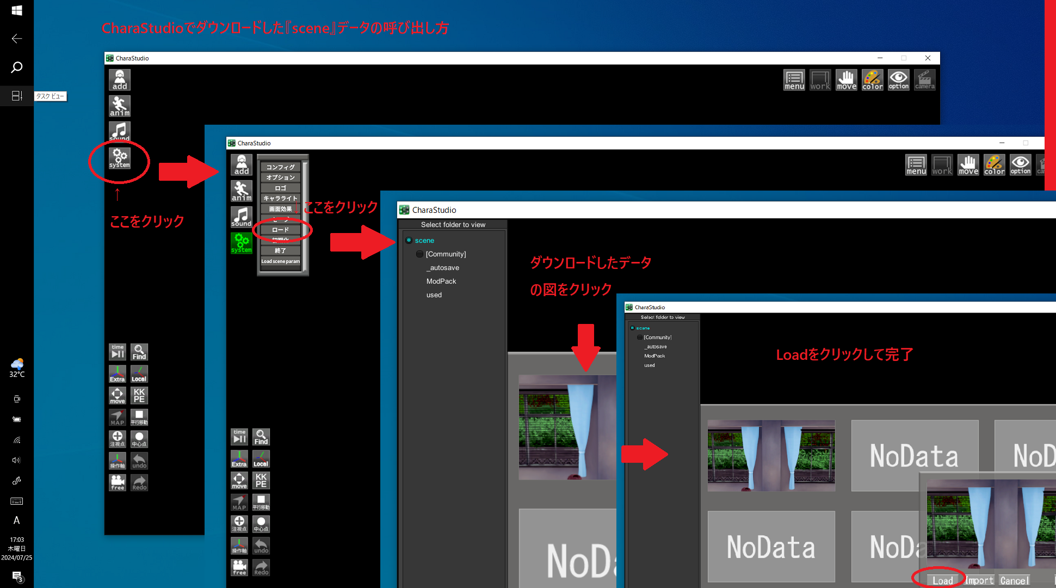The image size is (1056, 588).
Task: Click the time play/pause icon in rearmost window
Action: point(118,352)
